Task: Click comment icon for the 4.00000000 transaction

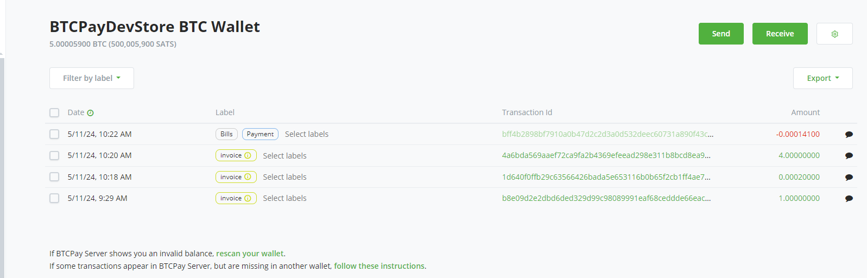Action: click(x=849, y=156)
